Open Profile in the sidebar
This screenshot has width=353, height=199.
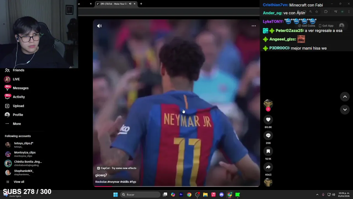(18, 115)
